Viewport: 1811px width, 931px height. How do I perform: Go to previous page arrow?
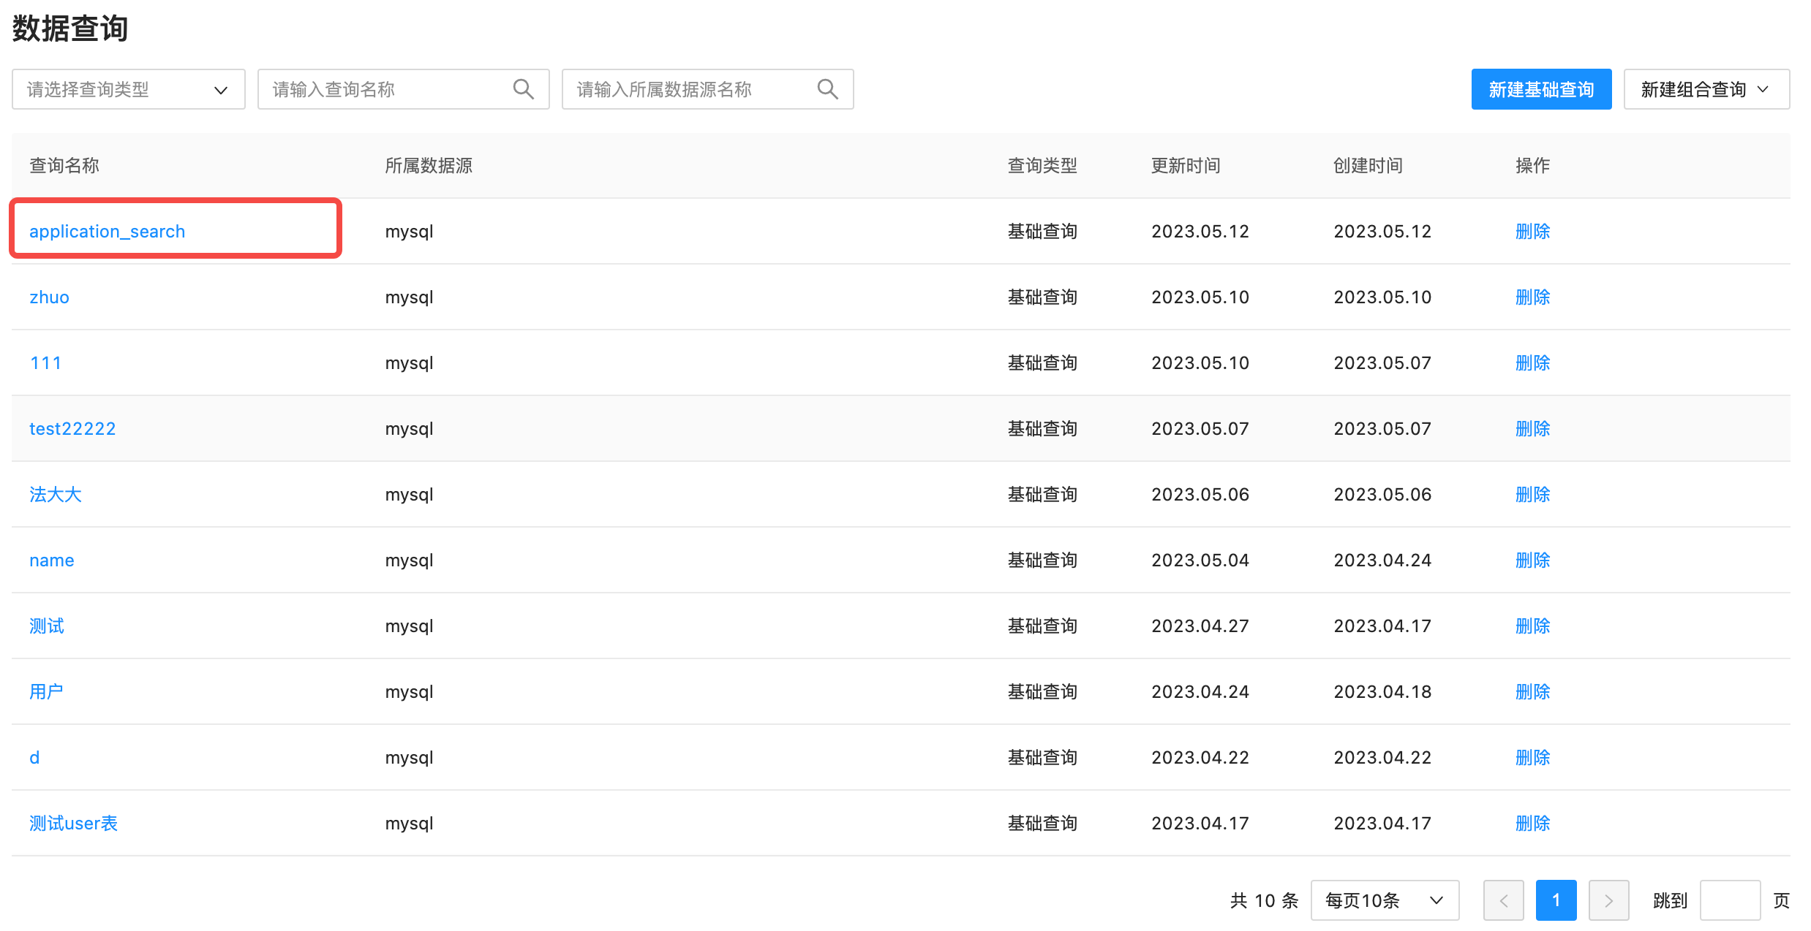1503,900
